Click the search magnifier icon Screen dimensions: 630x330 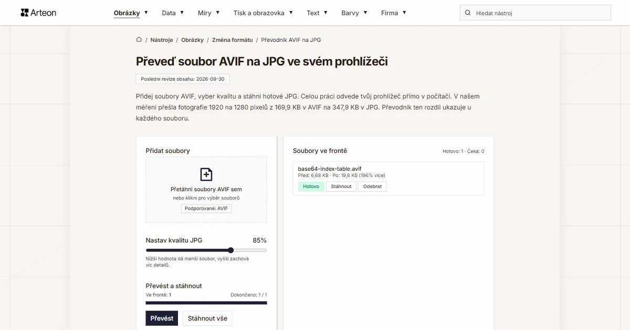coord(468,13)
